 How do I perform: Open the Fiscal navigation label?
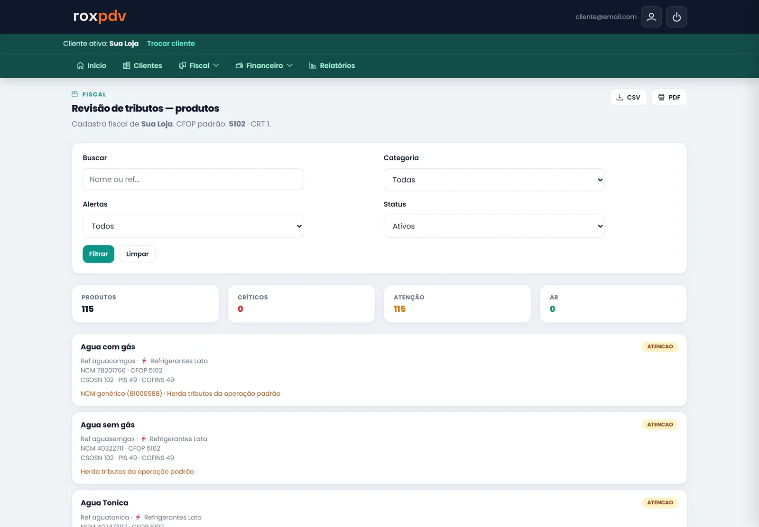[199, 65]
